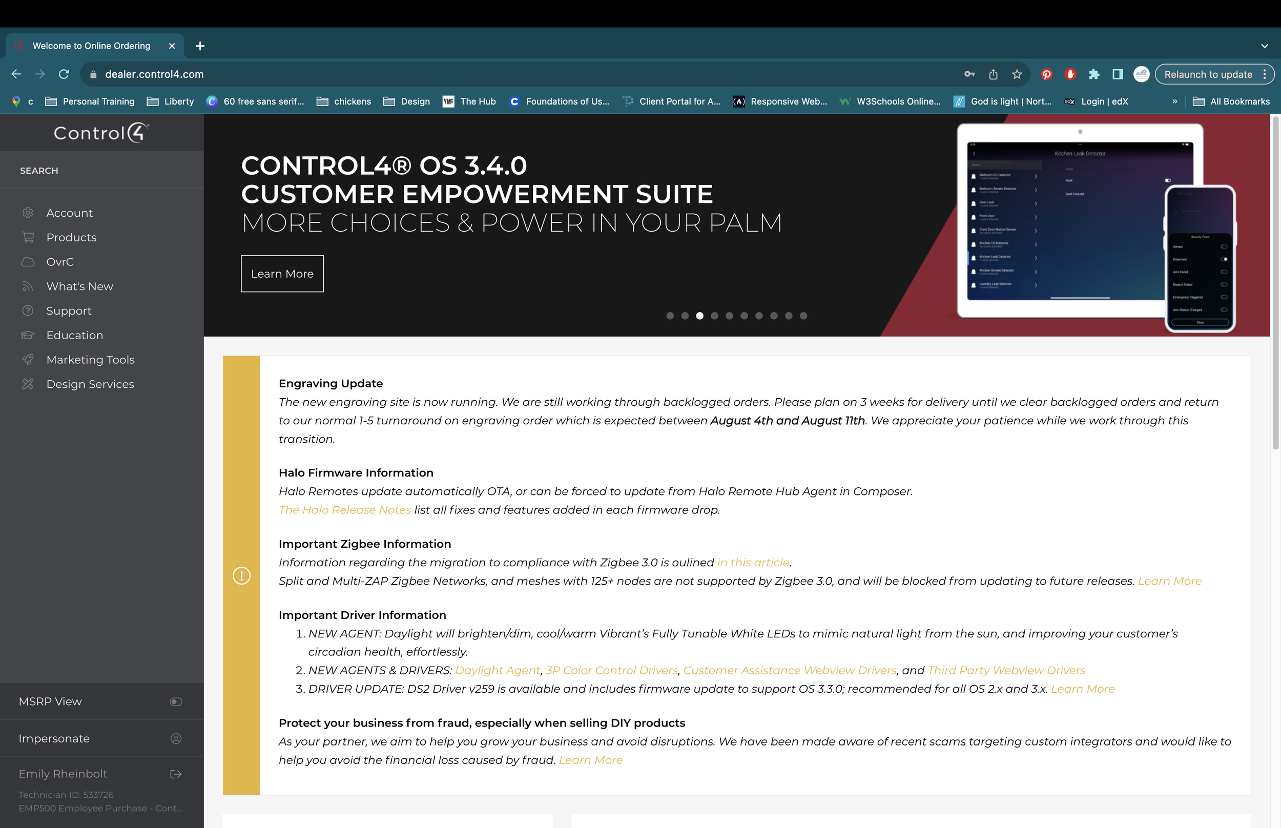Open the Support menu item

tap(69, 311)
